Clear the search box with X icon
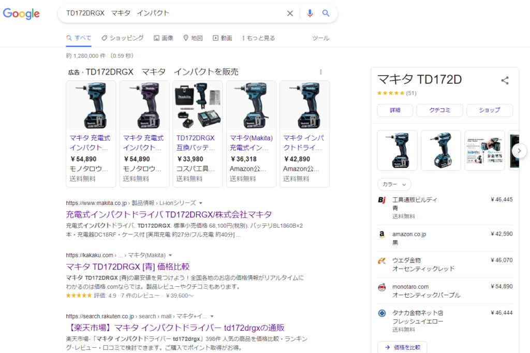 click(290, 13)
